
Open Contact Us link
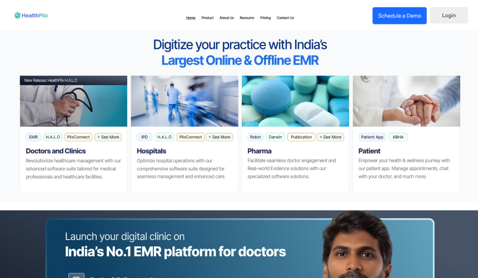pyautogui.click(x=285, y=18)
